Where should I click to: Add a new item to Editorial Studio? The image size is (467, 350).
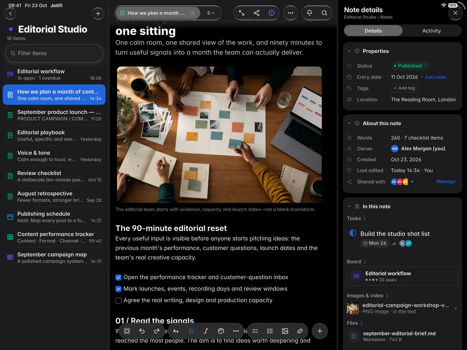[x=98, y=14]
